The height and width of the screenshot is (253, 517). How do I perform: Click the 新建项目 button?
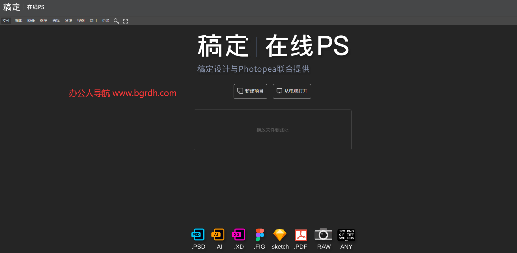tap(250, 91)
